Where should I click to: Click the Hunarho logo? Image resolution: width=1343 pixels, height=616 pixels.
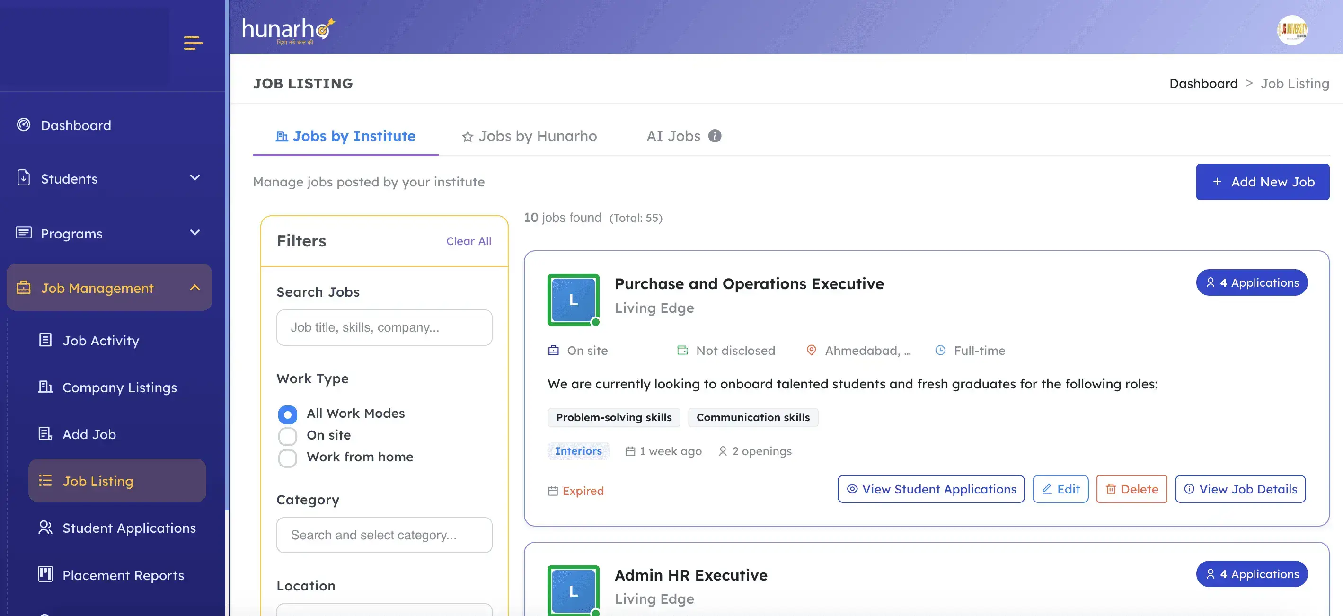[288, 31]
